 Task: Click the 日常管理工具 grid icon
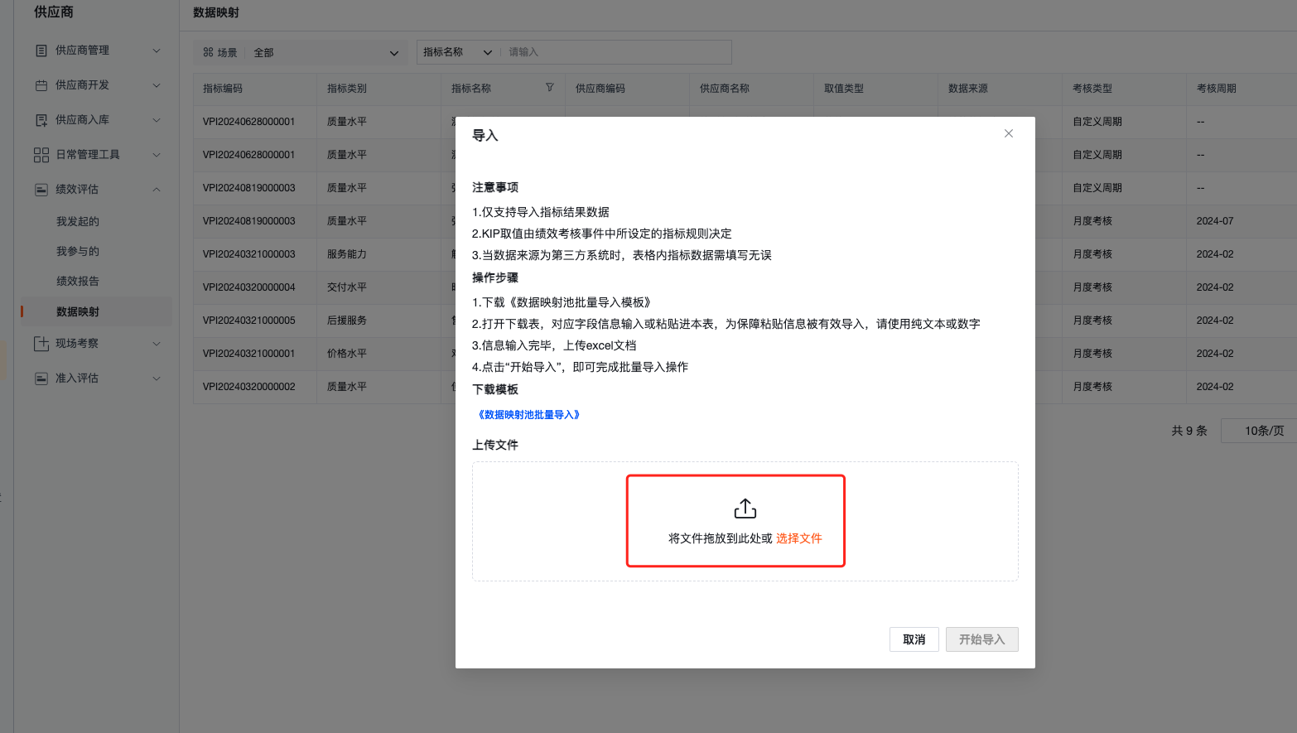41,155
